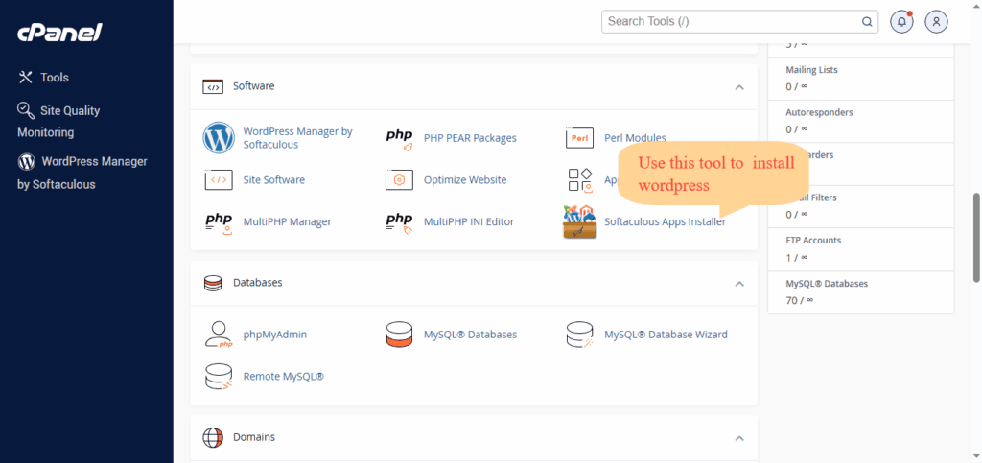Open the notifications bell

click(901, 21)
